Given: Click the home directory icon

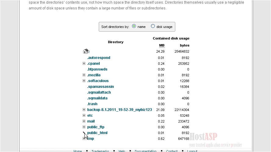Looking at the screenshot, I should [x=86, y=51].
